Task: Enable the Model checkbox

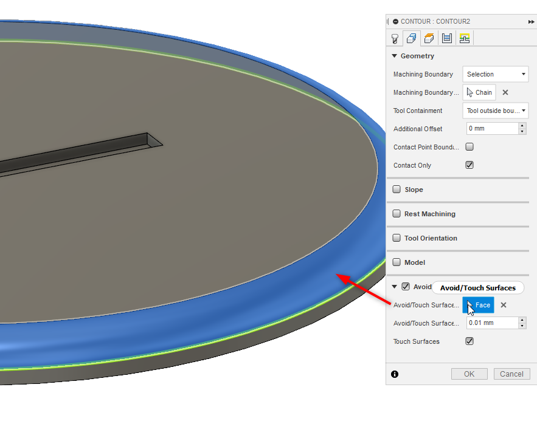Action: (397, 262)
